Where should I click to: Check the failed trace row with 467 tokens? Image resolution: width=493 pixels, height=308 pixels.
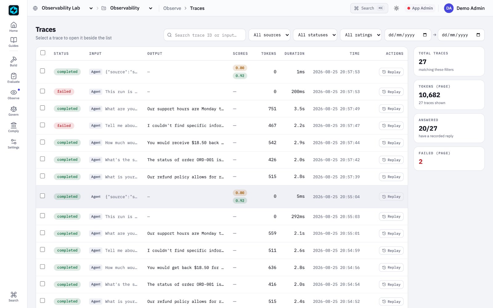click(43, 125)
